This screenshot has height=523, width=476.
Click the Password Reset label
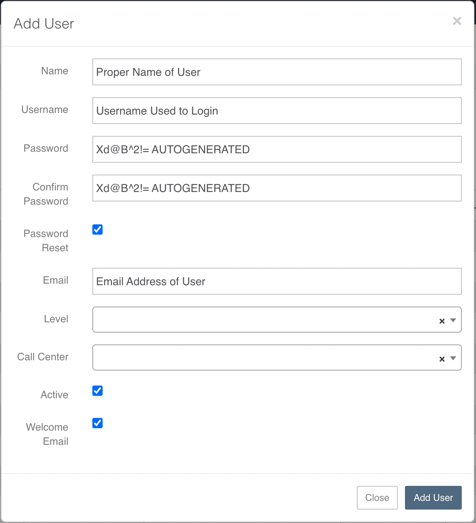tap(45, 240)
